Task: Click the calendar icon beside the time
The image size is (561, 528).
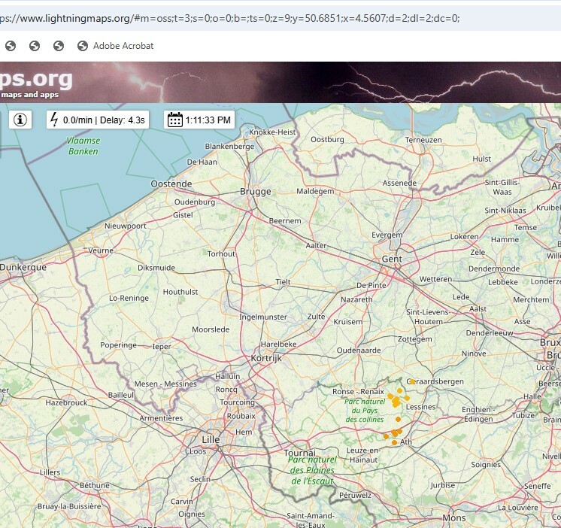Action: (175, 120)
